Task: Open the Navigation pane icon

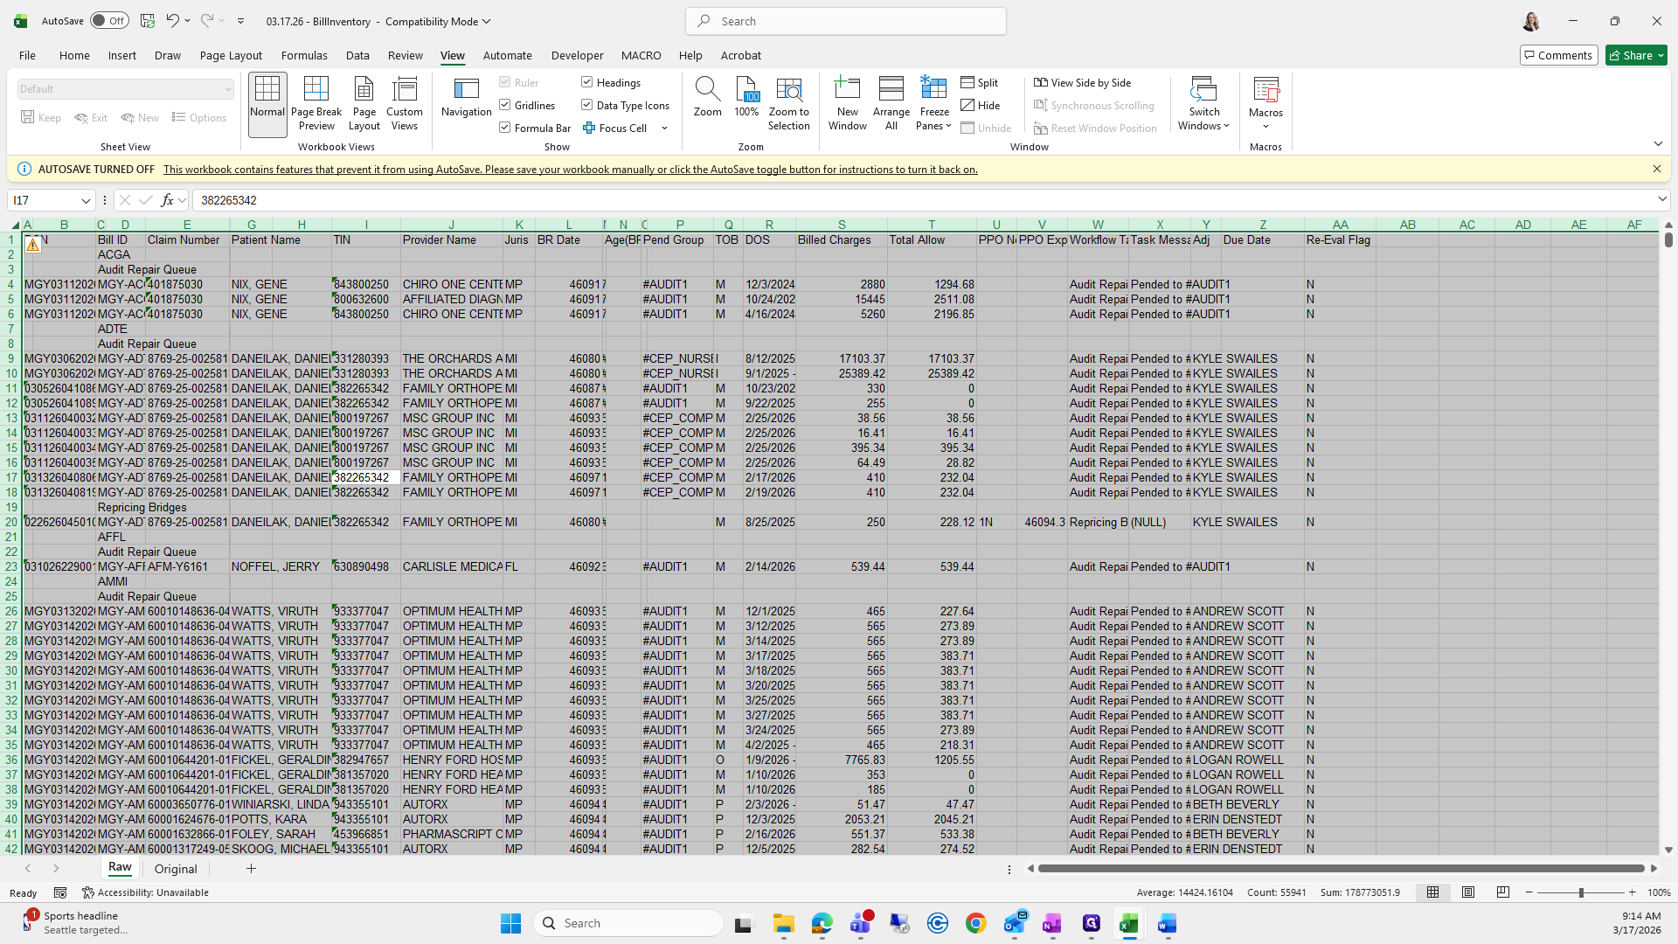Action: pos(466,98)
